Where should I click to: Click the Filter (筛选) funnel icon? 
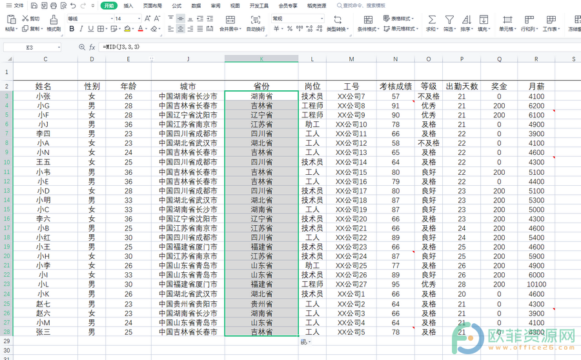click(449, 19)
